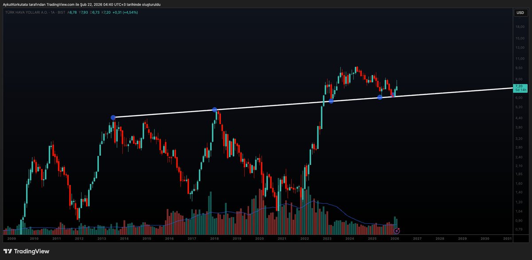Click the 2026 year label on time axis

(x=395, y=238)
